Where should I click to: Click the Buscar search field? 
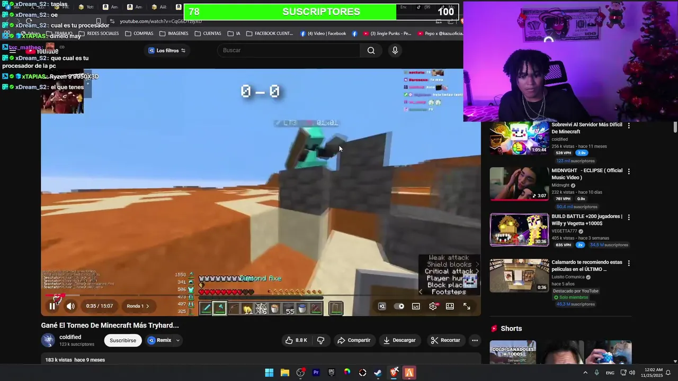289,50
